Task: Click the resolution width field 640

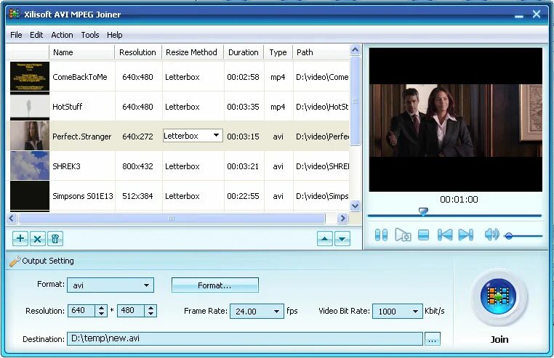Action: click(81, 311)
